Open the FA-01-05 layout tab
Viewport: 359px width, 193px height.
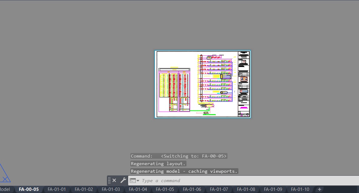[165, 189]
